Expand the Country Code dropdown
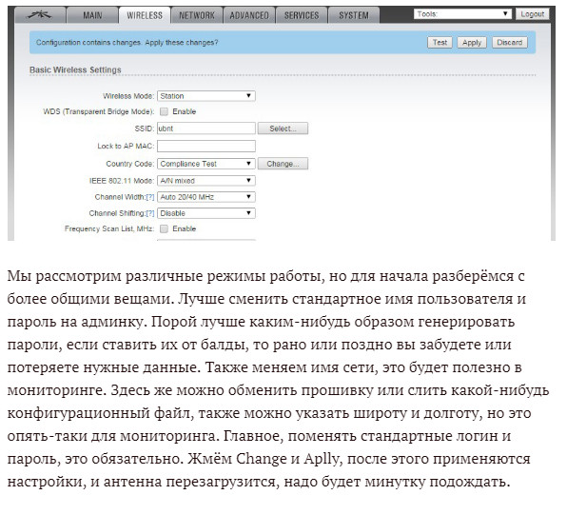The image size is (567, 515). (x=206, y=164)
